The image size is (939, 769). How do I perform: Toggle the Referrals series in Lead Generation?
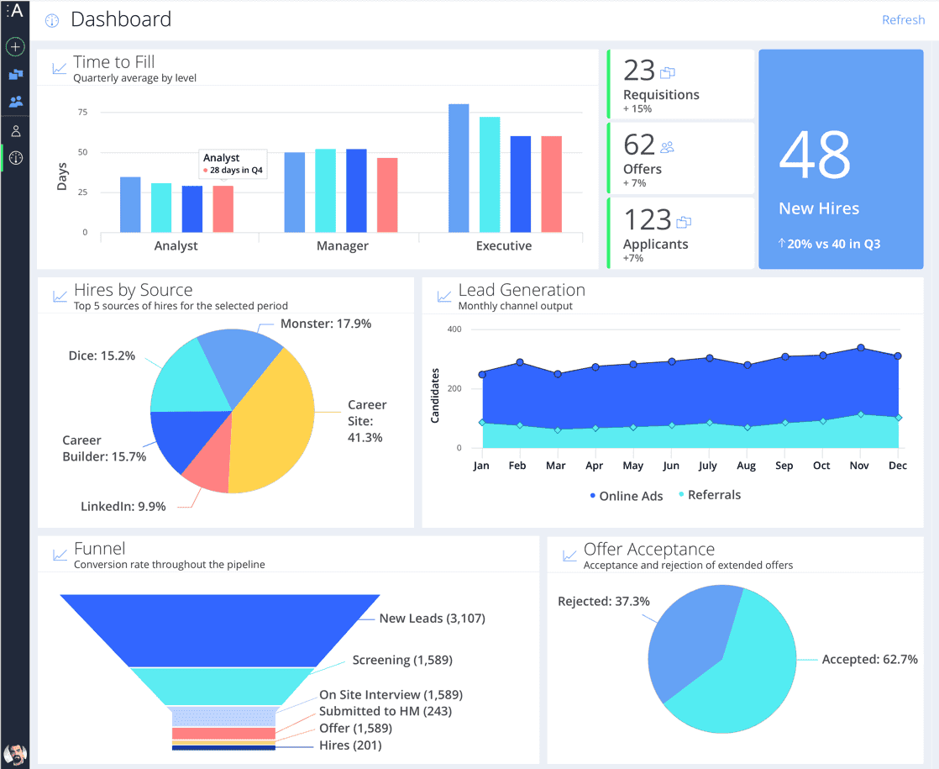713,495
